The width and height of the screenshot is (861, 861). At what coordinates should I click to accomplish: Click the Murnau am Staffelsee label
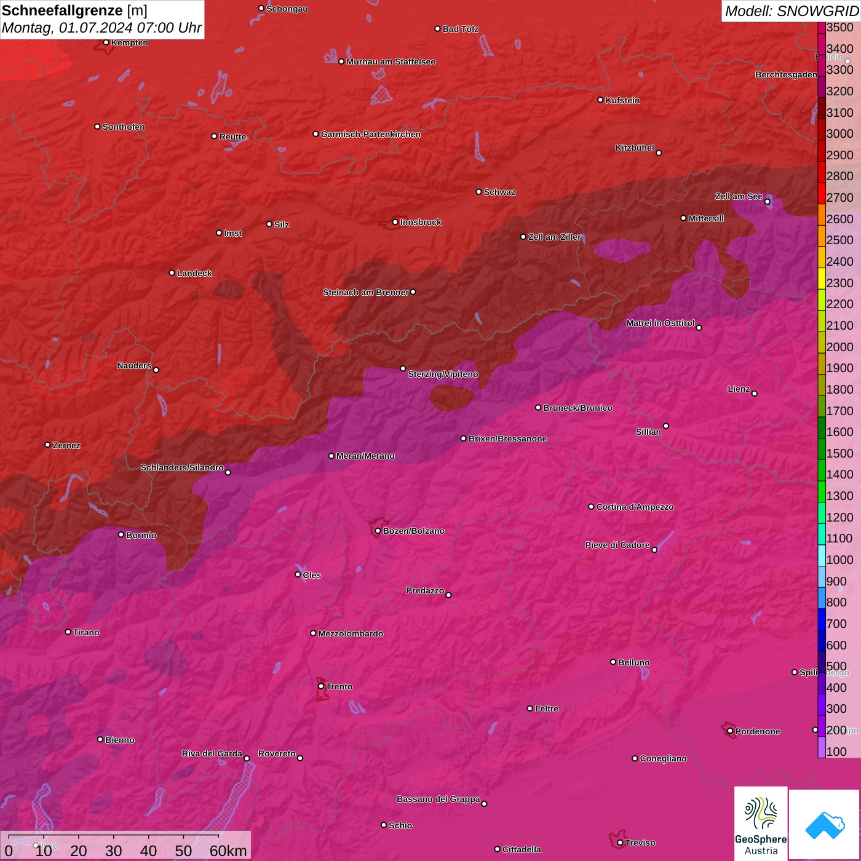(391, 61)
